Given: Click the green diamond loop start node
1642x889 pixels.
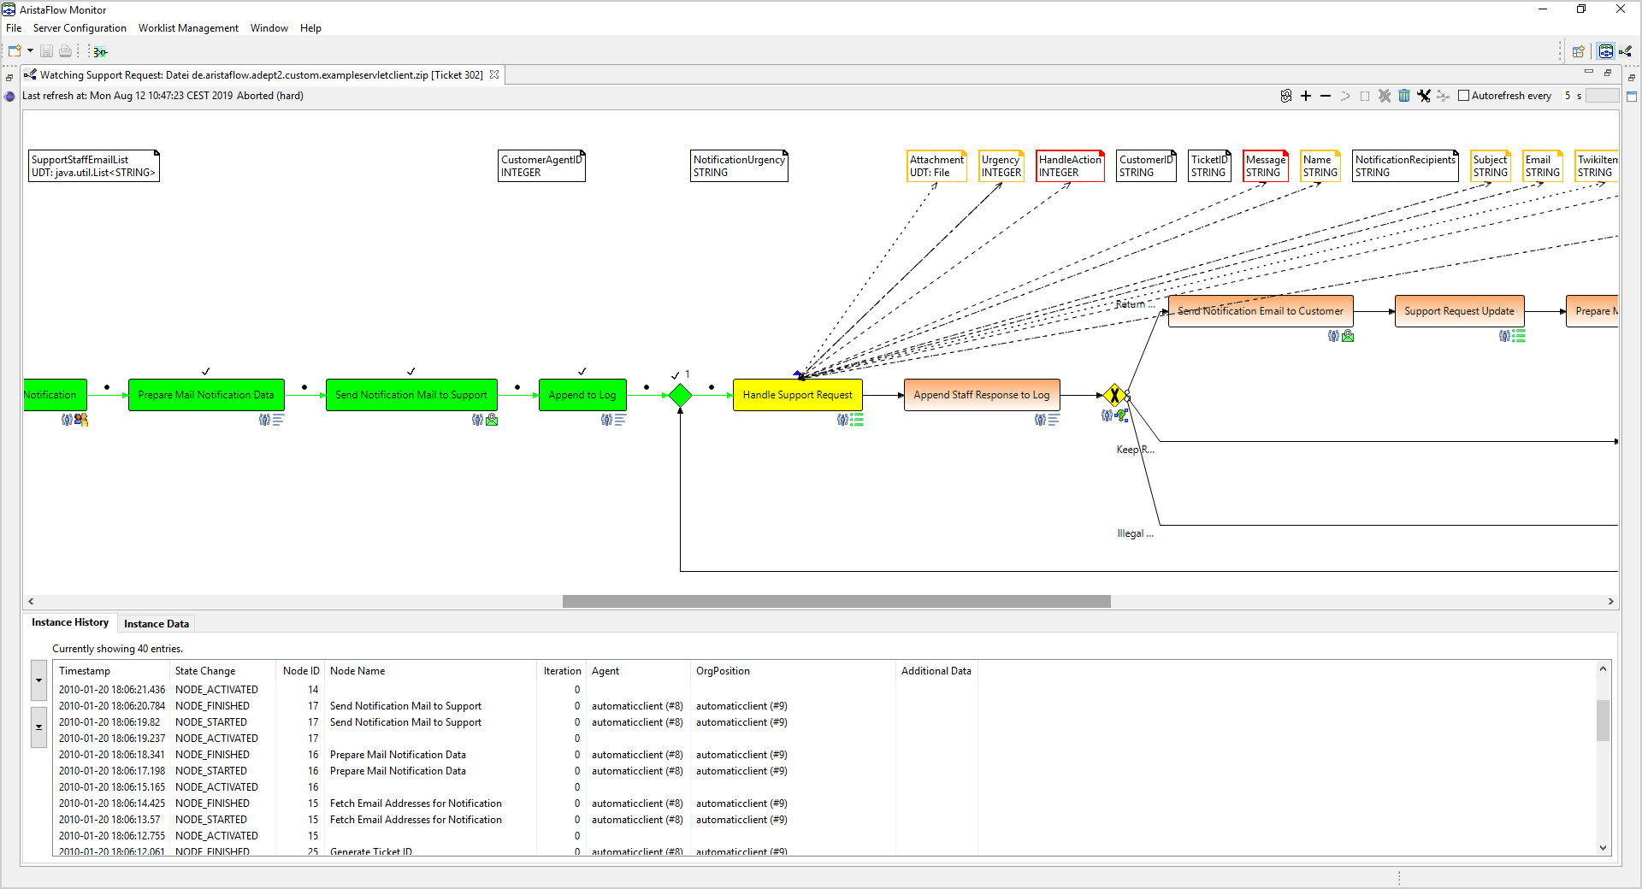Looking at the screenshot, I should (680, 395).
